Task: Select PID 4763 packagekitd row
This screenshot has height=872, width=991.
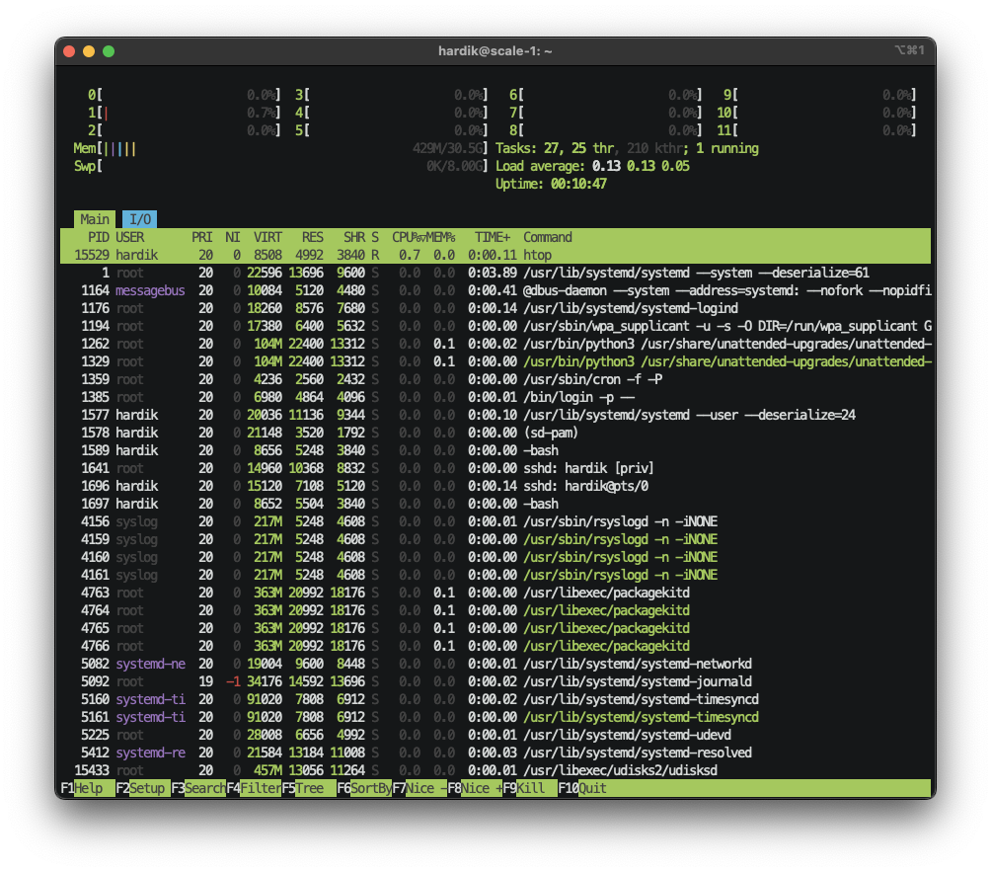Action: [495, 593]
